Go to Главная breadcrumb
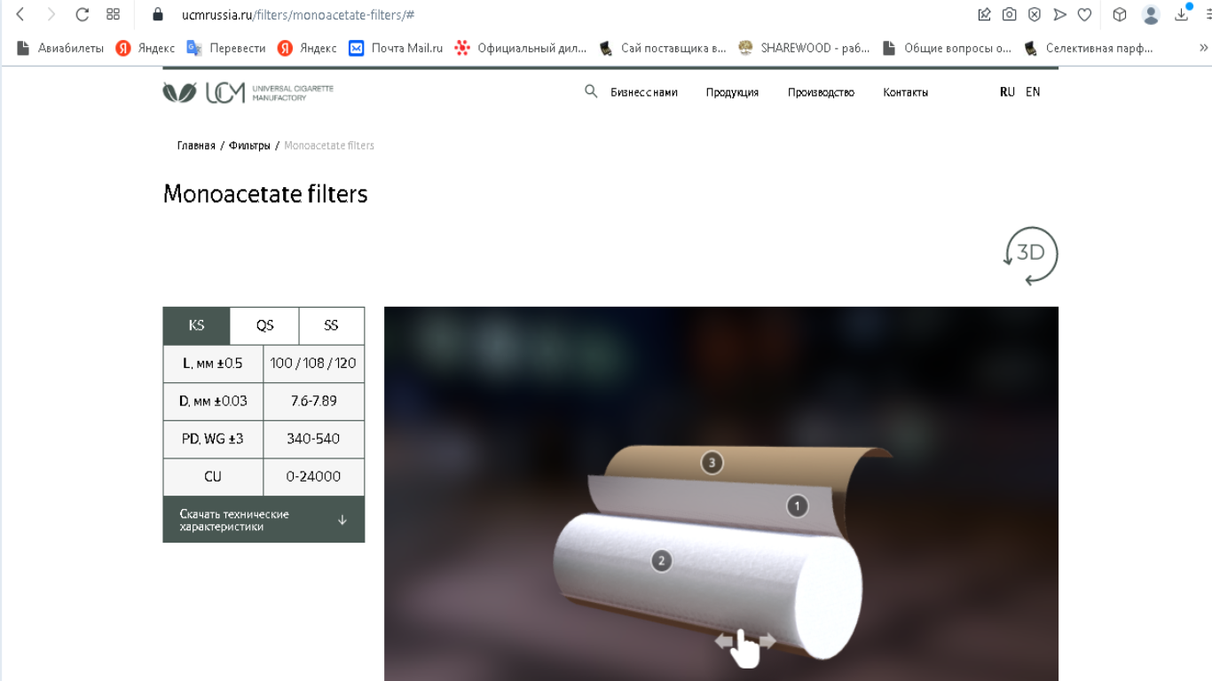 (x=196, y=145)
